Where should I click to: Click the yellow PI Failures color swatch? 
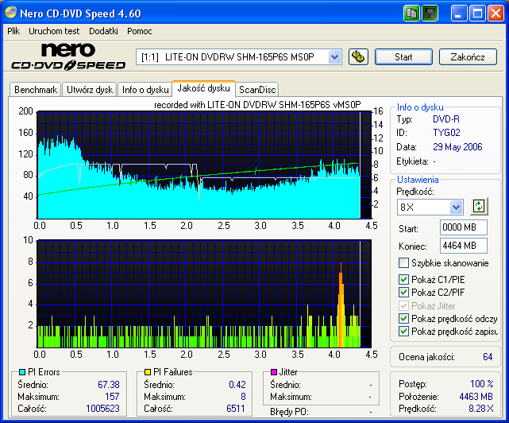point(148,372)
